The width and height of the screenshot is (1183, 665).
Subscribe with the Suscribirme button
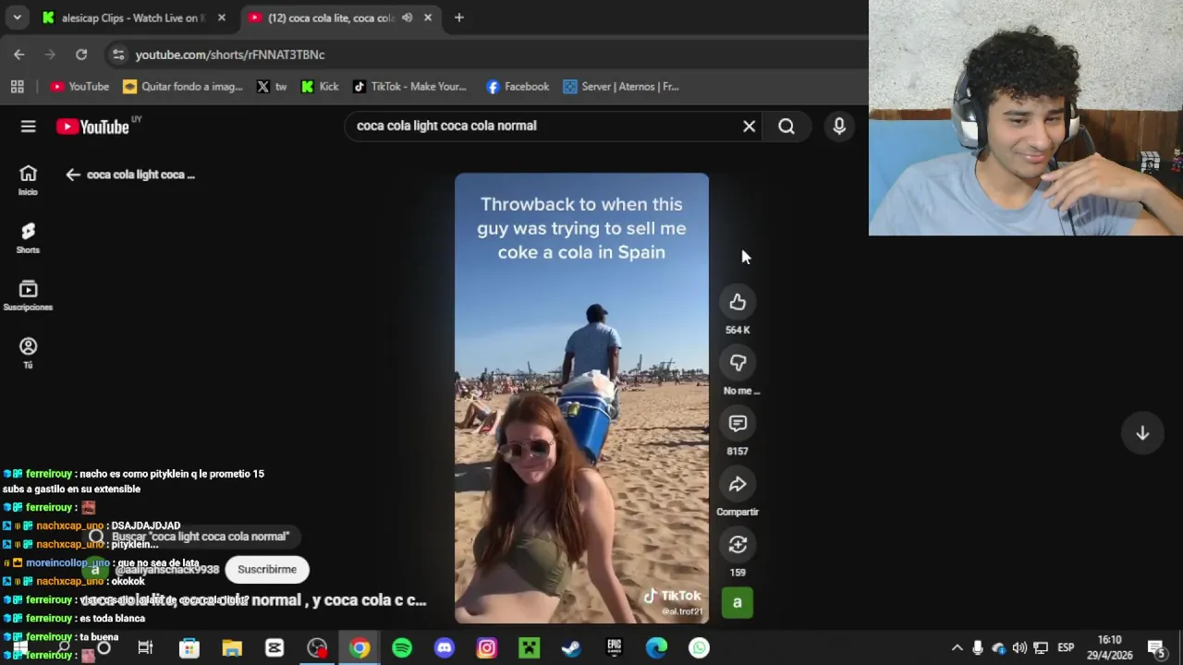point(267,570)
